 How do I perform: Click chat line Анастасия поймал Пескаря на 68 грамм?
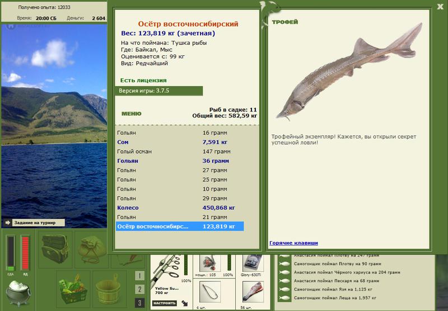[x=337, y=281]
